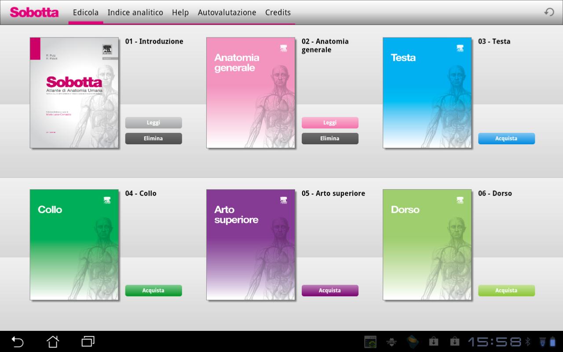Buy 03 - Testa with Acquista
The width and height of the screenshot is (563, 352).
pos(506,139)
